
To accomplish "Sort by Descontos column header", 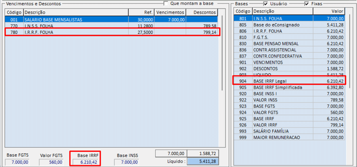I will tap(203, 12).
